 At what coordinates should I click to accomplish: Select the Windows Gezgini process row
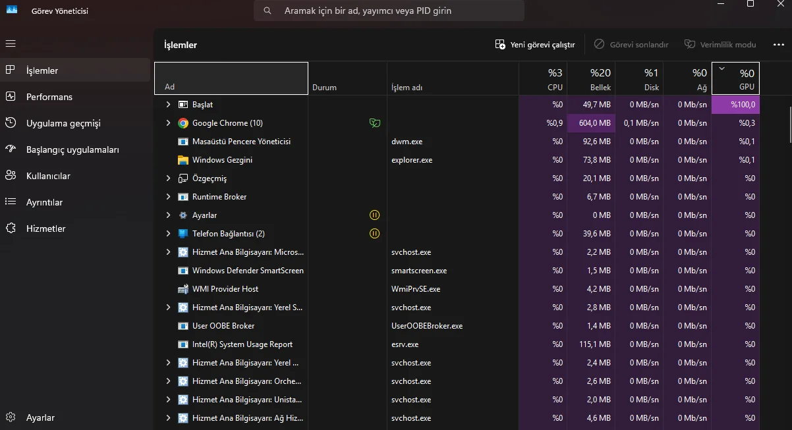point(222,160)
